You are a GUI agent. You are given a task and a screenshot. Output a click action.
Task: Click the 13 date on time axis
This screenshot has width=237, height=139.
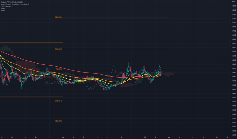[2, 137]
